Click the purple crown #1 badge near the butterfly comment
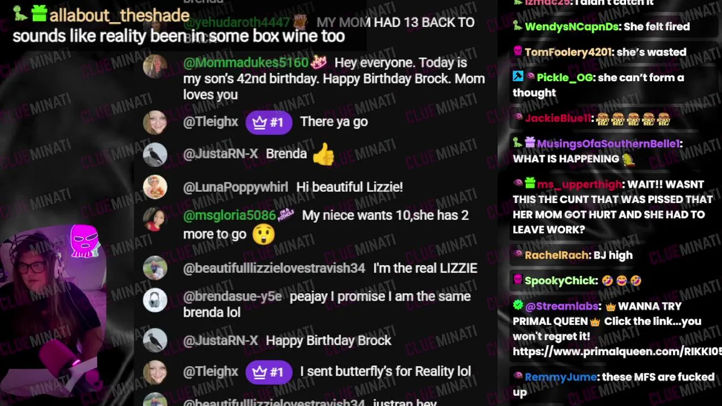This screenshot has height=406, width=722. pyautogui.click(x=268, y=372)
